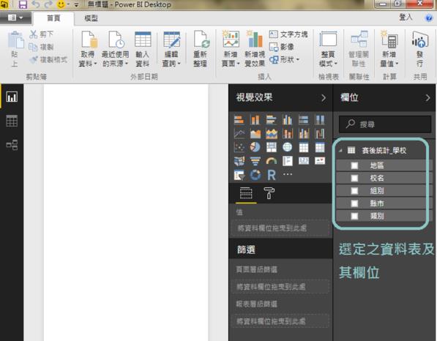This screenshot has width=437, height=341.
Task: Select the stacked bar chart visual
Action: coord(239,120)
